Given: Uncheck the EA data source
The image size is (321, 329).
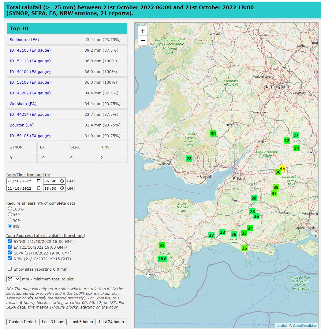Looking at the screenshot, I should [x=10, y=247].
